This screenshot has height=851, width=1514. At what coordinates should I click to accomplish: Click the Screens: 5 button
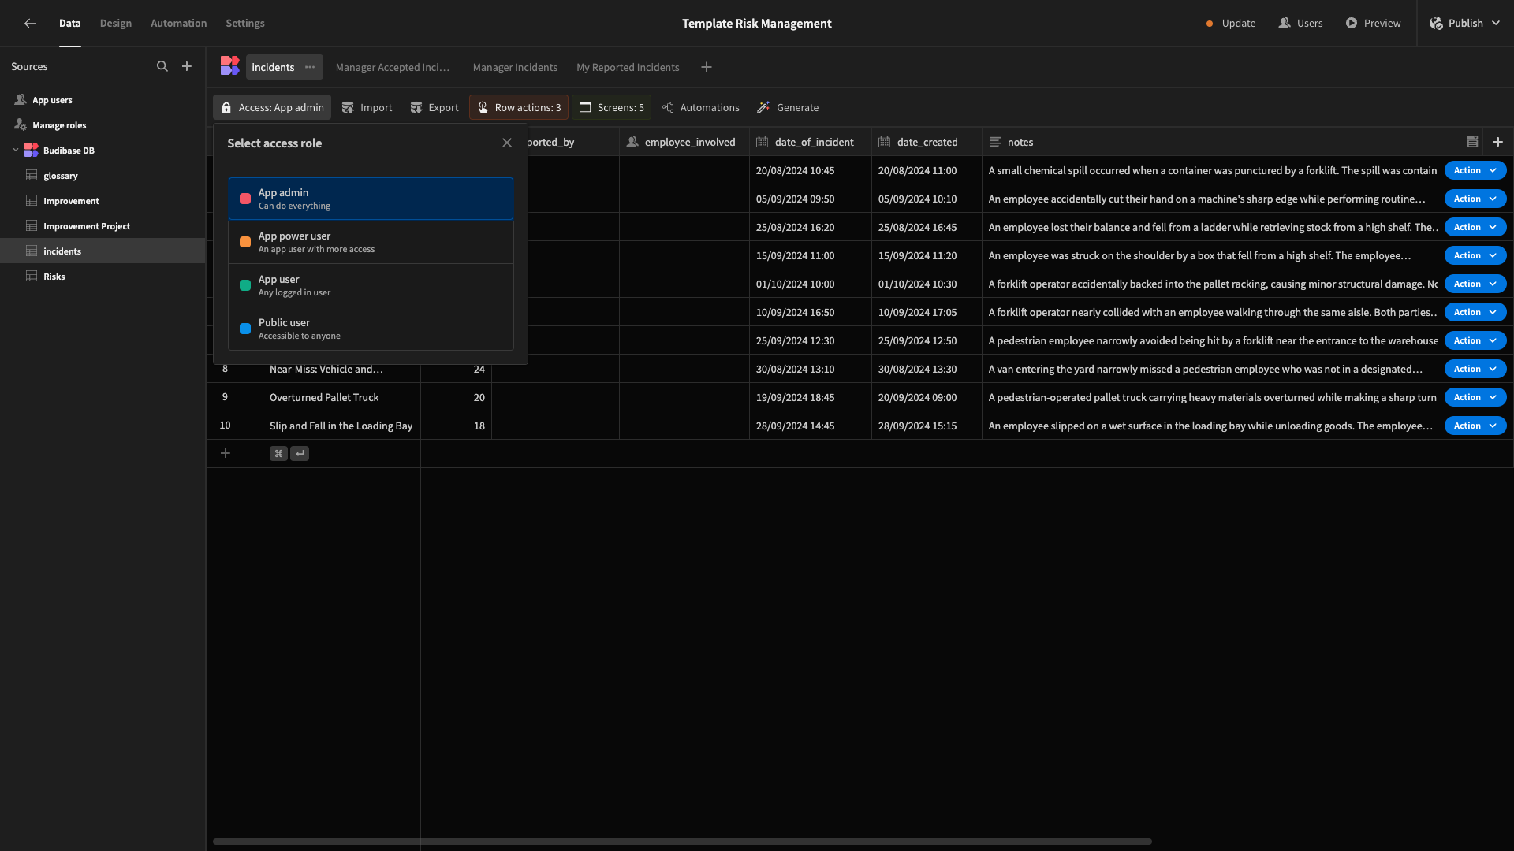(x=612, y=108)
